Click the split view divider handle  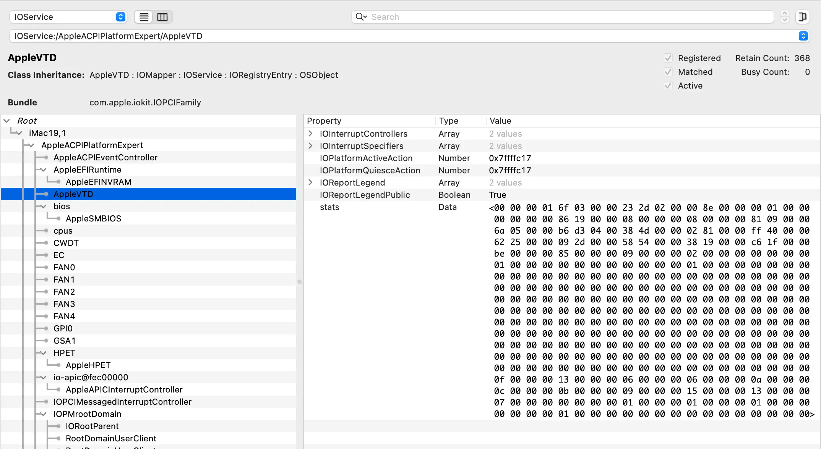300,282
